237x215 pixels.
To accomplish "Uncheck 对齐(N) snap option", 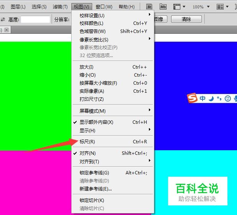I will coord(113,153).
